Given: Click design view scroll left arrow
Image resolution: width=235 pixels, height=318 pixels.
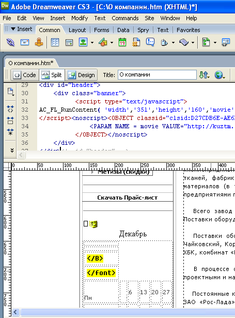Looking at the screenshot, I should pyautogui.click(x=15, y=312).
